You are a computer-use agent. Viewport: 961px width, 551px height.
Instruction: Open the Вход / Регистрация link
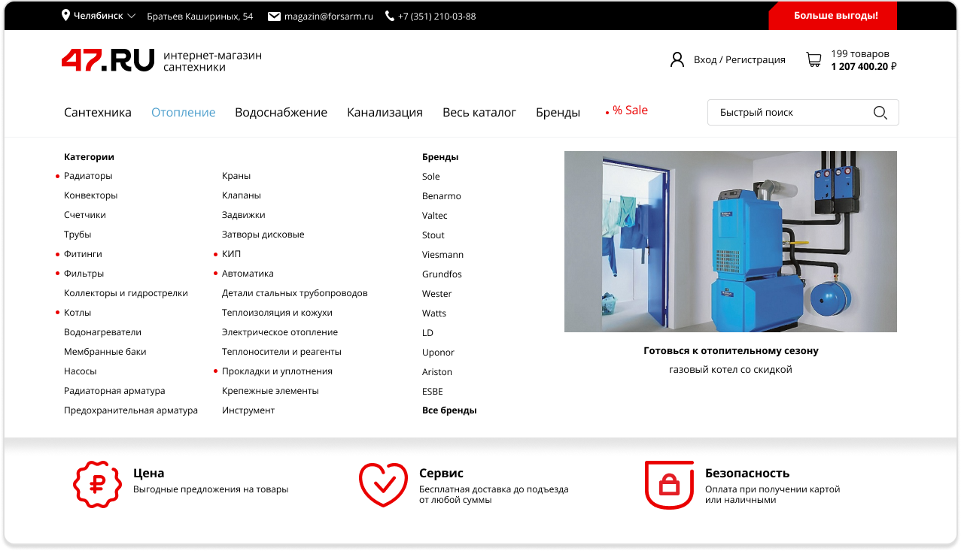coord(739,60)
